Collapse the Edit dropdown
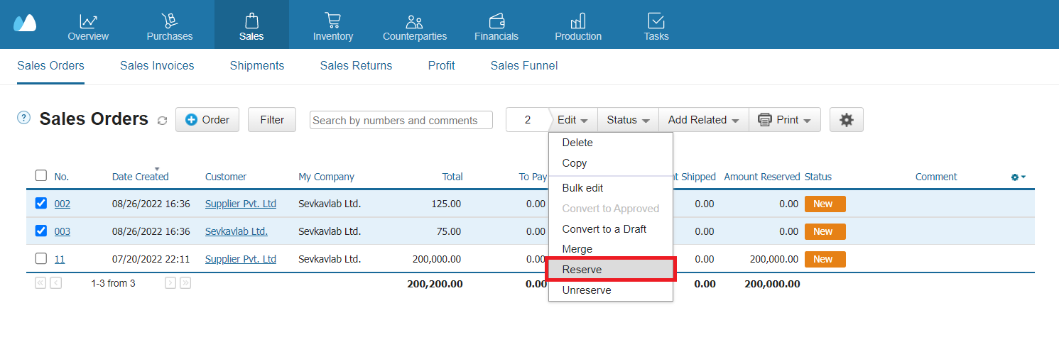The width and height of the screenshot is (1059, 347). pyautogui.click(x=572, y=120)
